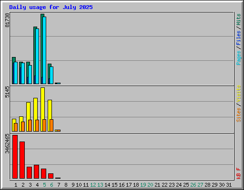The height and width of the screenshot is (190, 244).
Task: Click the green day 12 label
Action: pyautogui.click(x=93, y=185)
